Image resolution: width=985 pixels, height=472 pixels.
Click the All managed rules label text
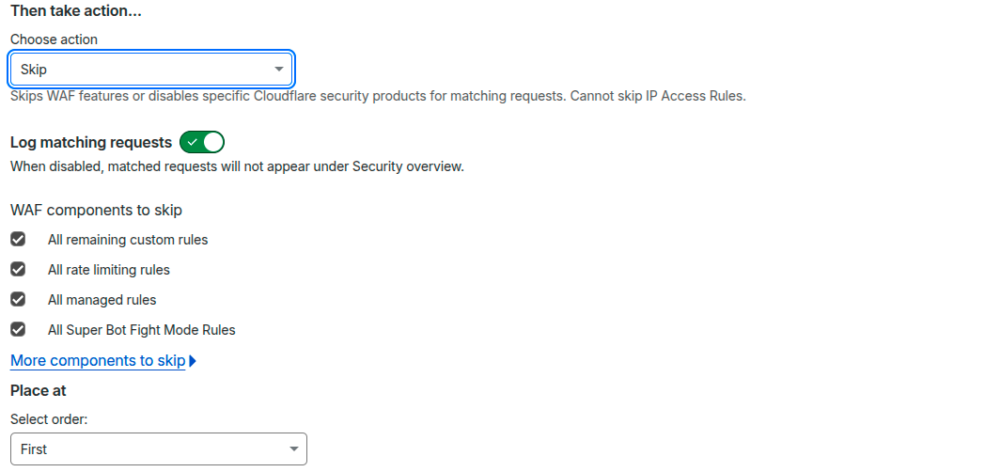click(x=102, y=300)
